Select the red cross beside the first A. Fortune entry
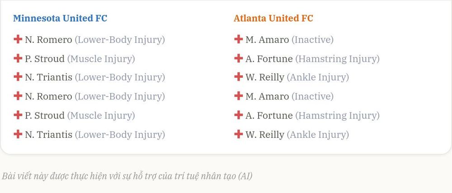Viewport: 452px width, 193px height. pyautogui.click(x=238, y=58)
